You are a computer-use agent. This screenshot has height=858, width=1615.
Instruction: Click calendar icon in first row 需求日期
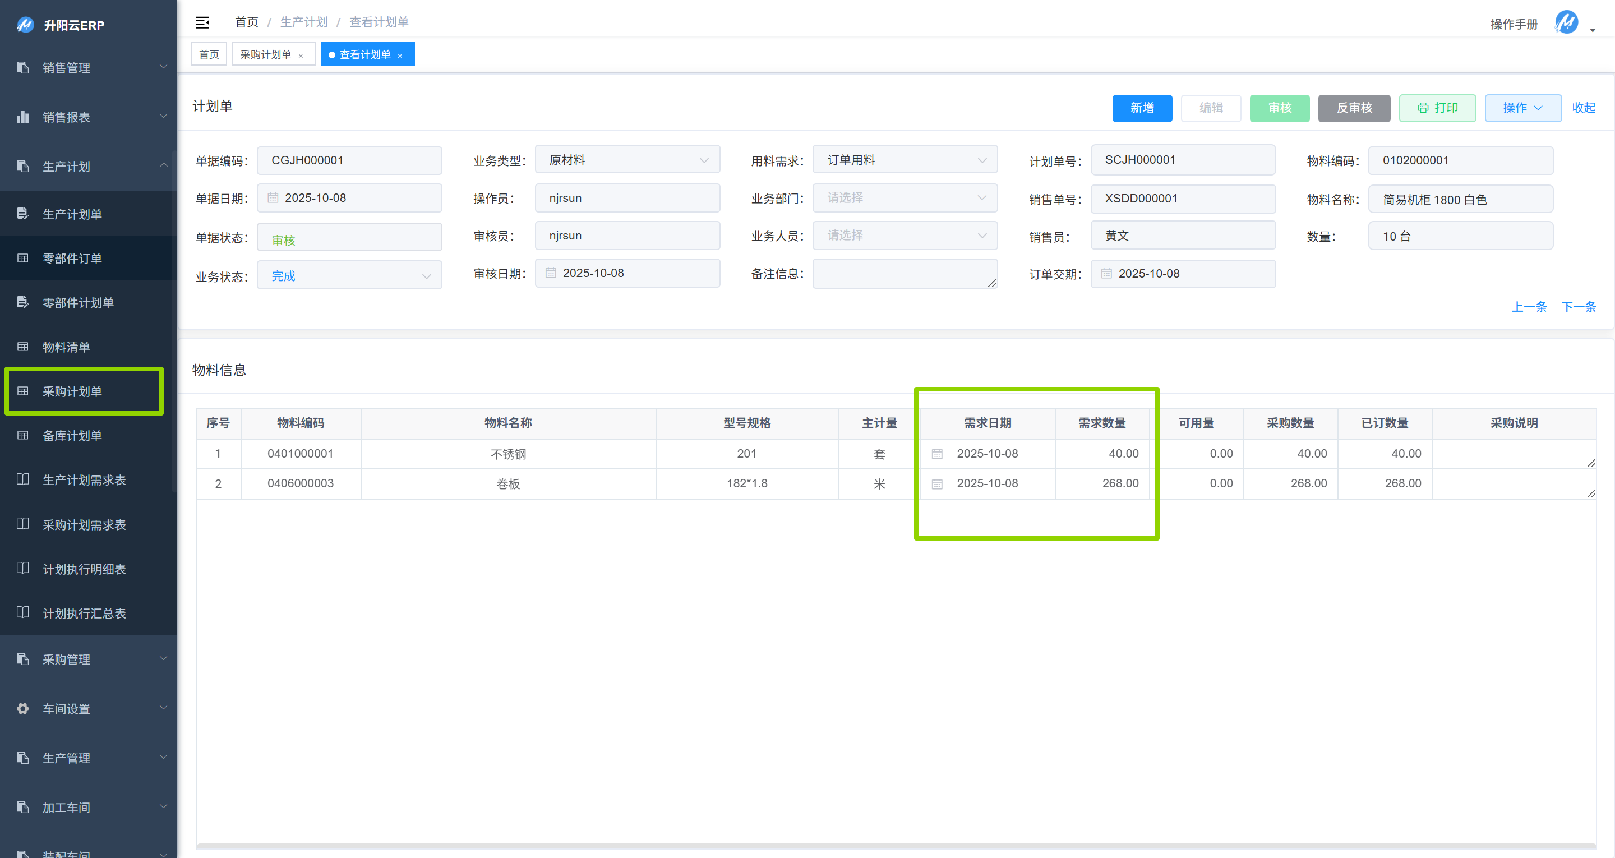(x=936, y=454)
